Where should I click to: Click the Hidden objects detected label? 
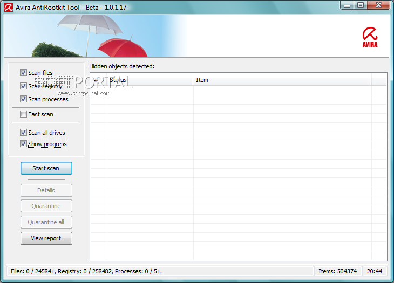pos(122,66)
